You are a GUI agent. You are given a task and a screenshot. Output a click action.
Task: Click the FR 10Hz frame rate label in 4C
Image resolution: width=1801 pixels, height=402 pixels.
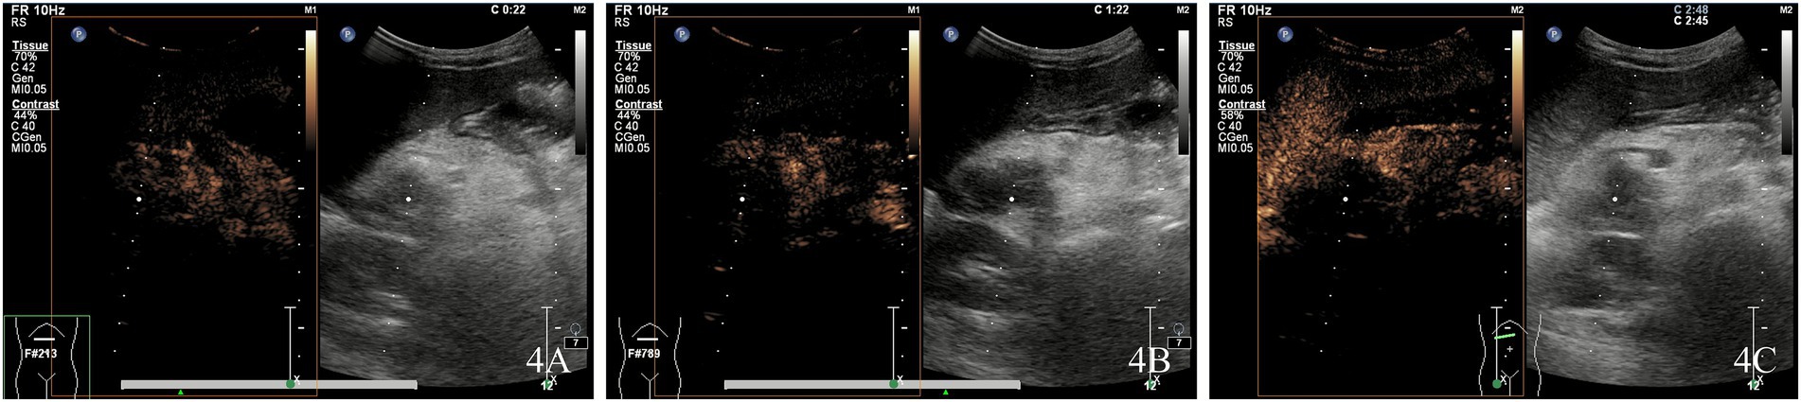[x=1244, y=10]
